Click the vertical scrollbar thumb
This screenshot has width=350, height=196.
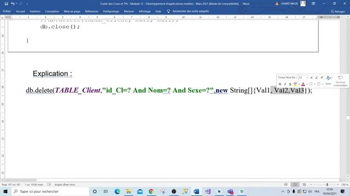(348, 118)
